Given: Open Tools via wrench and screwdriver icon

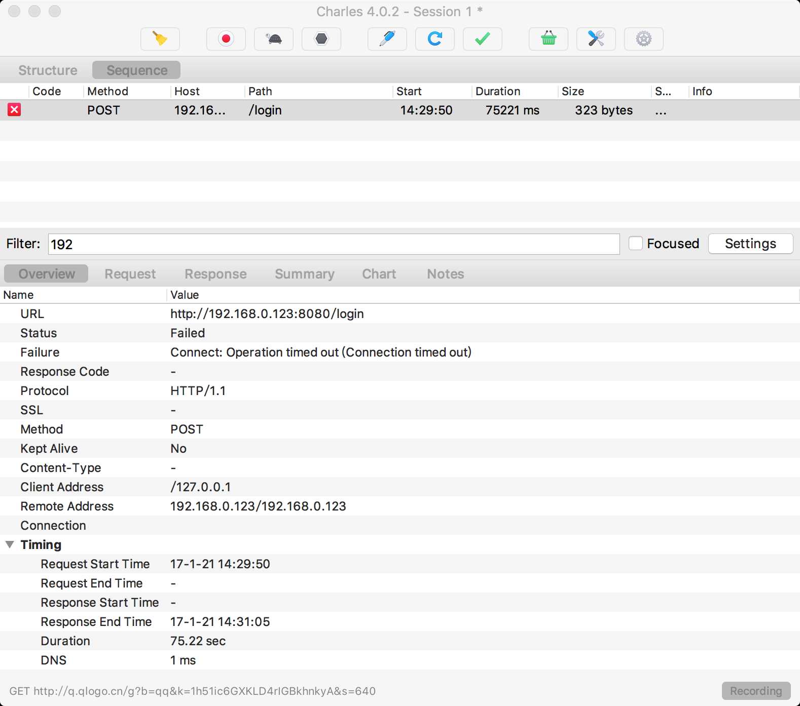Looking at the screenshot, I should (596, 39).
